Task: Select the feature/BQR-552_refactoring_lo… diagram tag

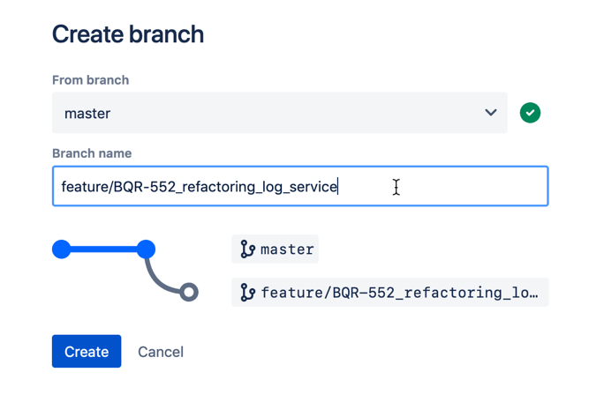Action: [x=399, y=293]
